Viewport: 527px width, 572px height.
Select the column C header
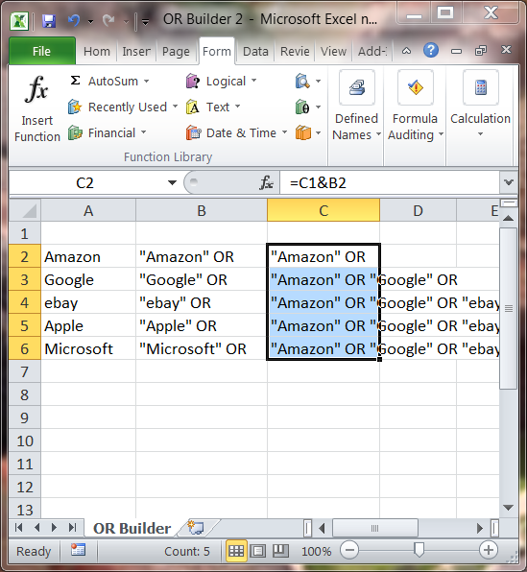pos(323,210)
